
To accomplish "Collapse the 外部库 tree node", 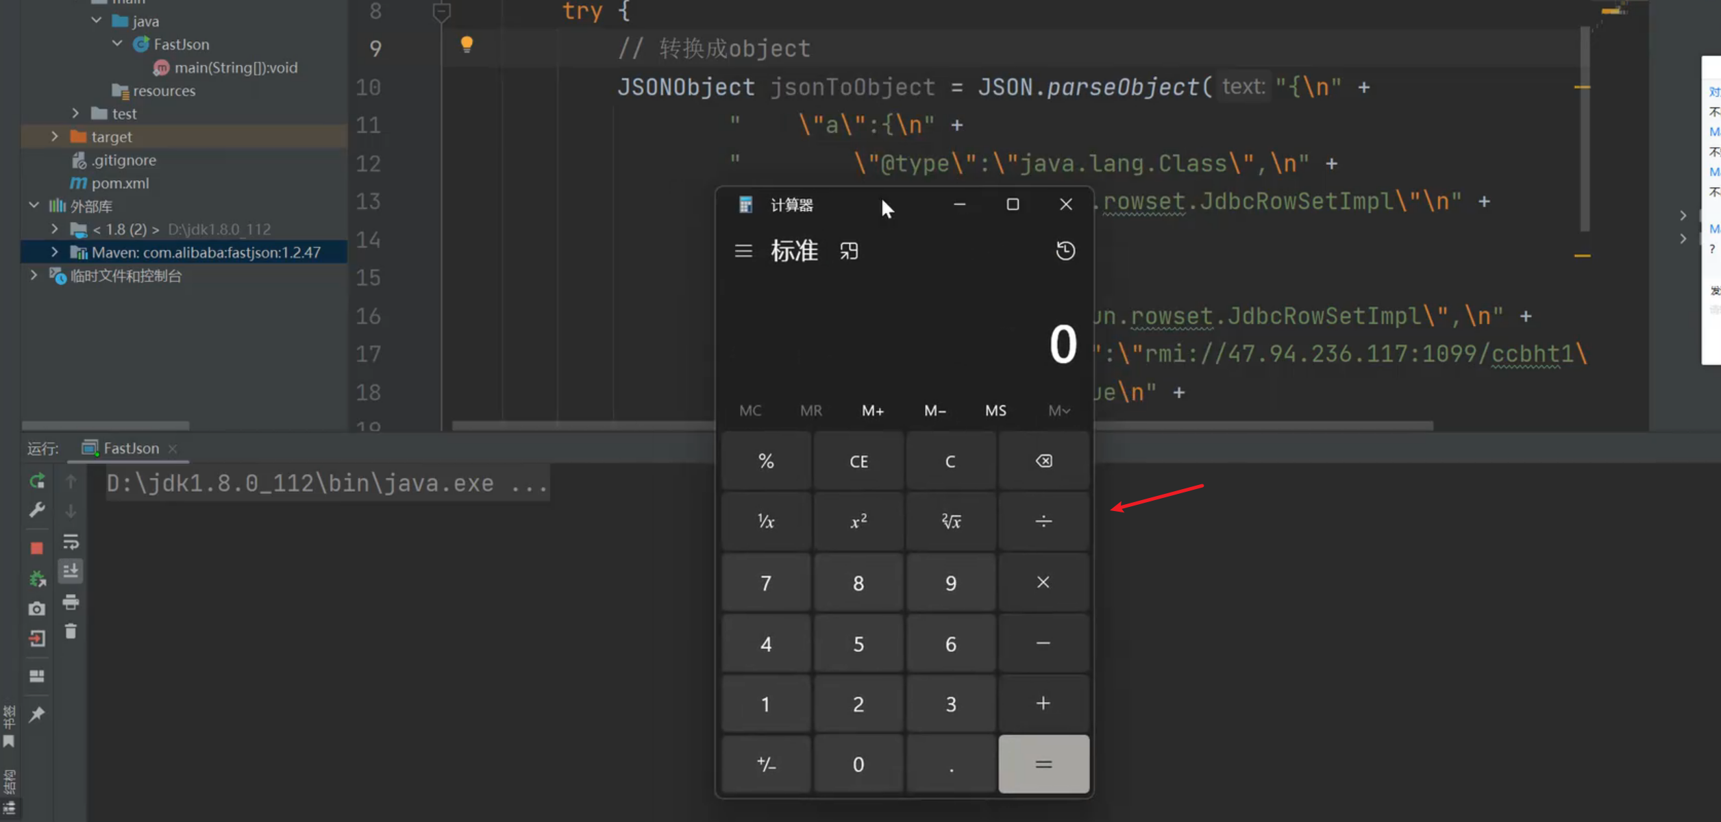I will coord(34,206).
